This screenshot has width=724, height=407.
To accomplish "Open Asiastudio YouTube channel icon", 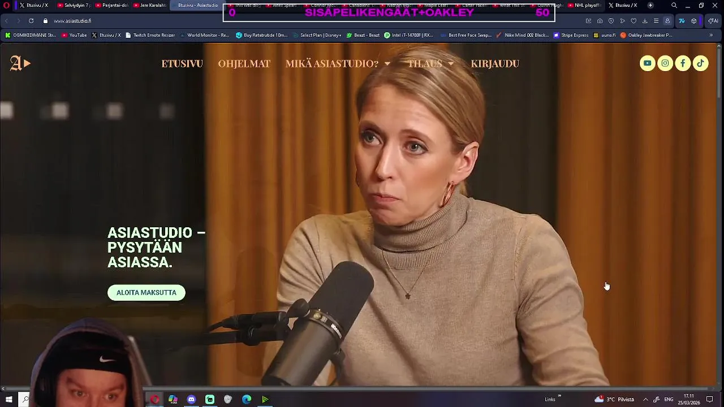I will point(647,63).
